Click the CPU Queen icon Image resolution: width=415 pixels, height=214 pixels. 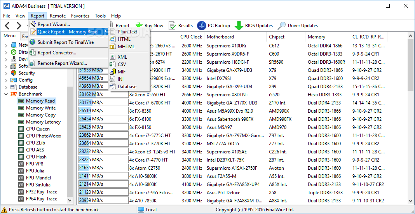(21, 129)
